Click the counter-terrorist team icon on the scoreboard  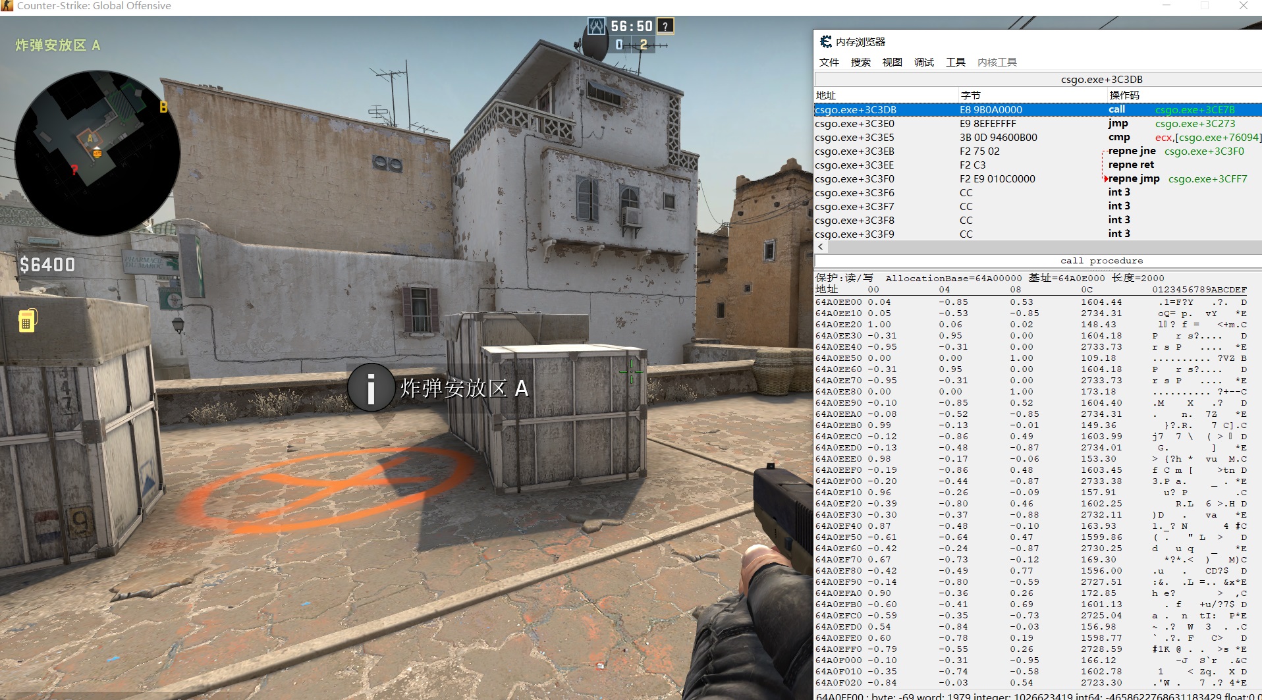pos(596,26)
